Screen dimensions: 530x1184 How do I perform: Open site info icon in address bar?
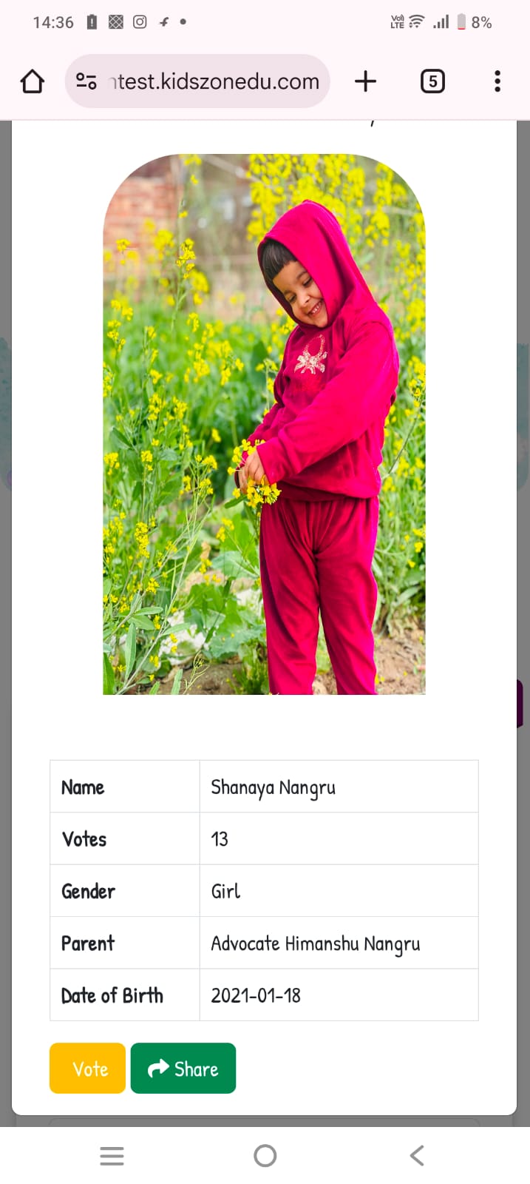point(86,81)
